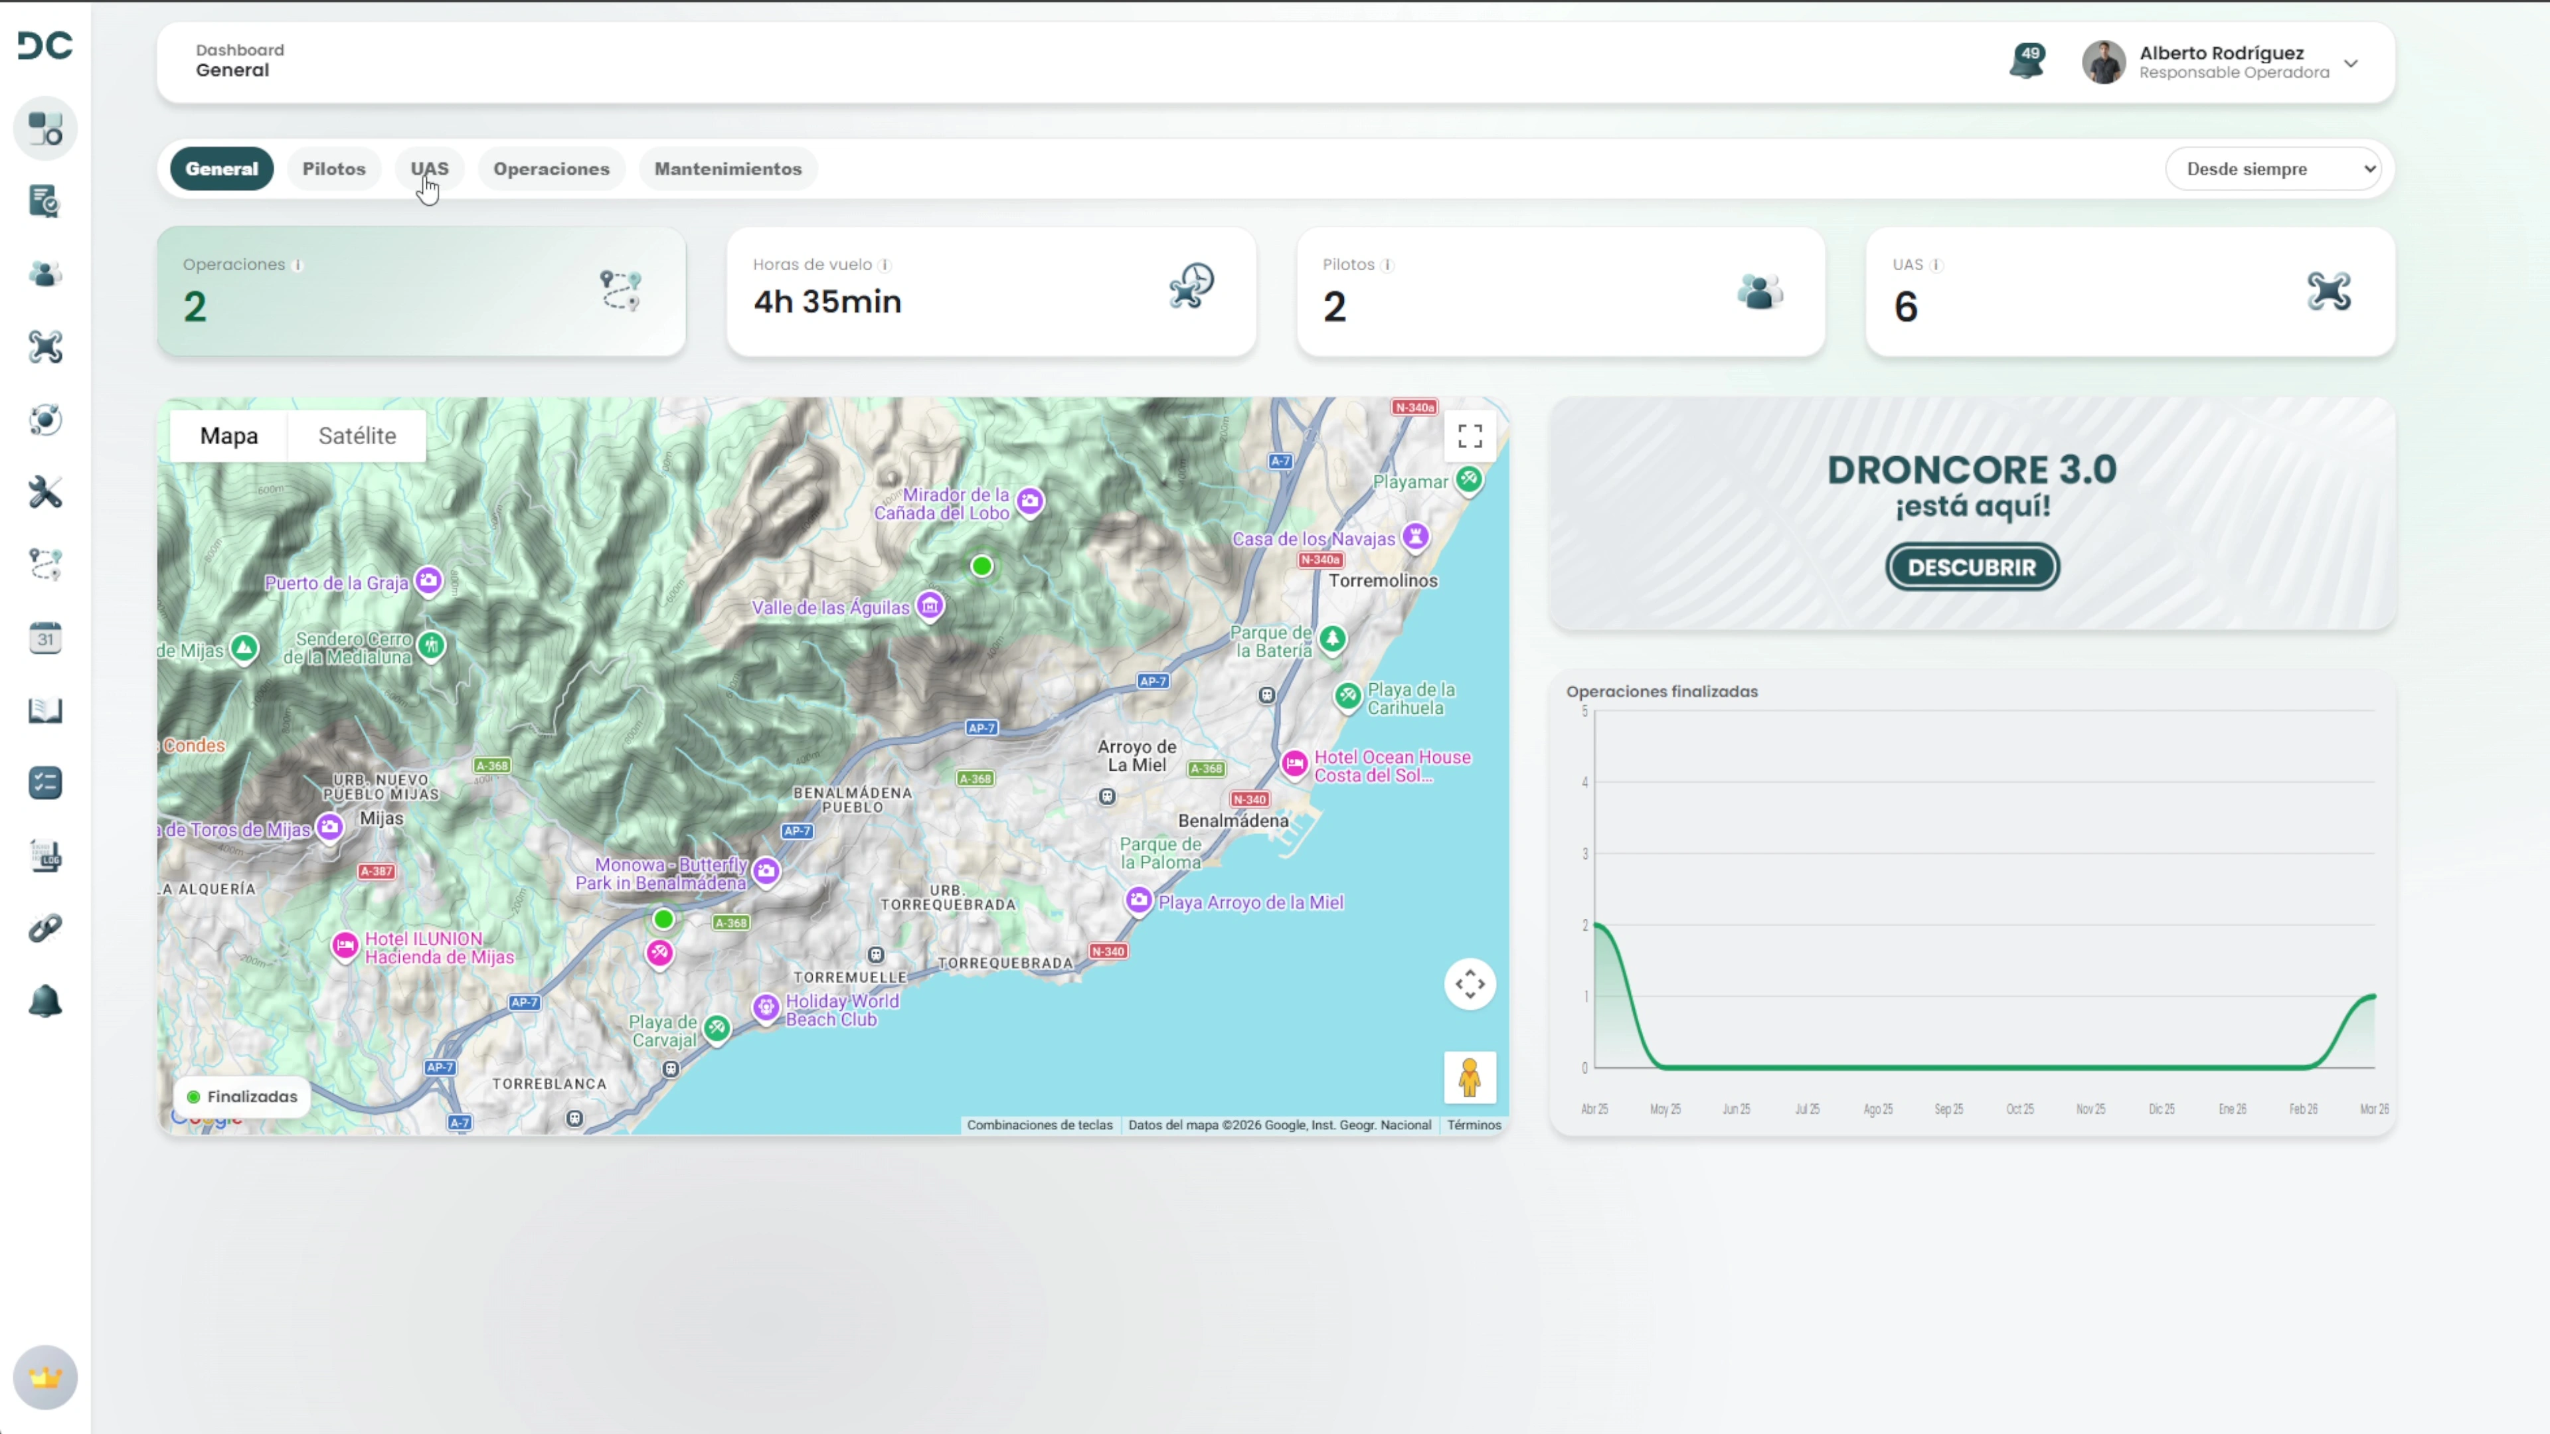
Task: Click the Torremolinos label on the map
Action: click(1383, 581)
